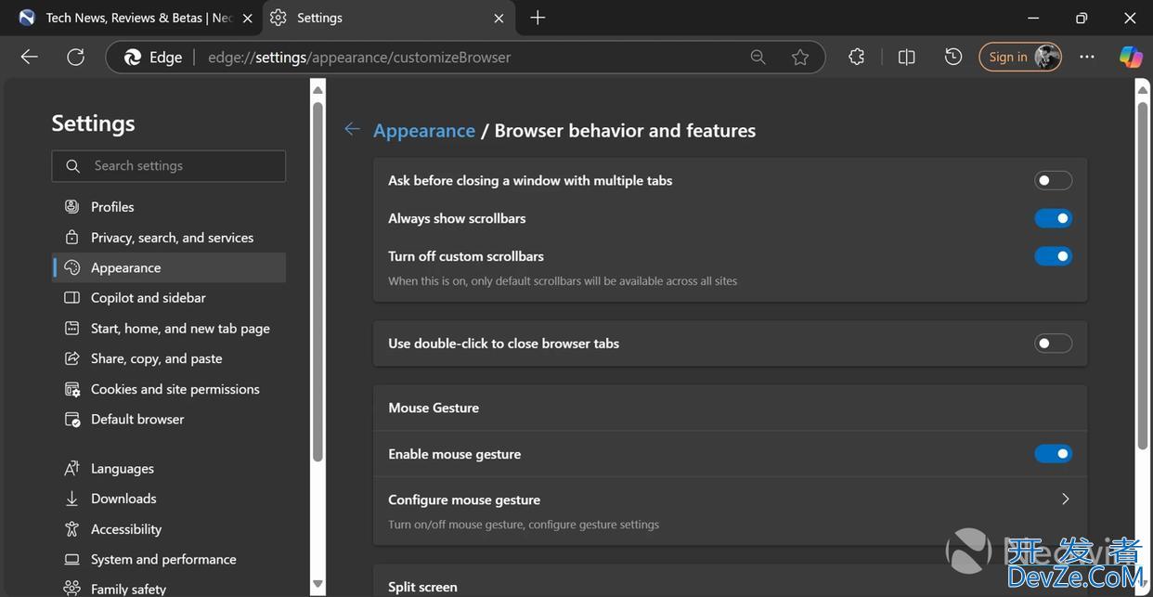
Task: Enable Ask before closing window toggle
Action: [1053, 180]
